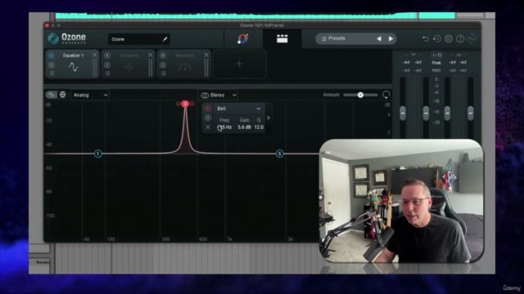Open the Dynamics module presets list icon

[107, 73]
